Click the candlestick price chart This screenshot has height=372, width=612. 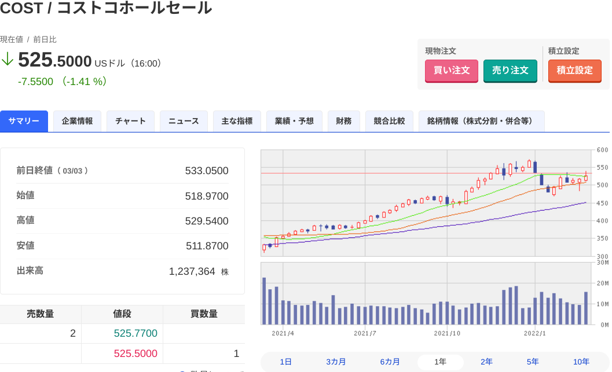pos(427,202)
